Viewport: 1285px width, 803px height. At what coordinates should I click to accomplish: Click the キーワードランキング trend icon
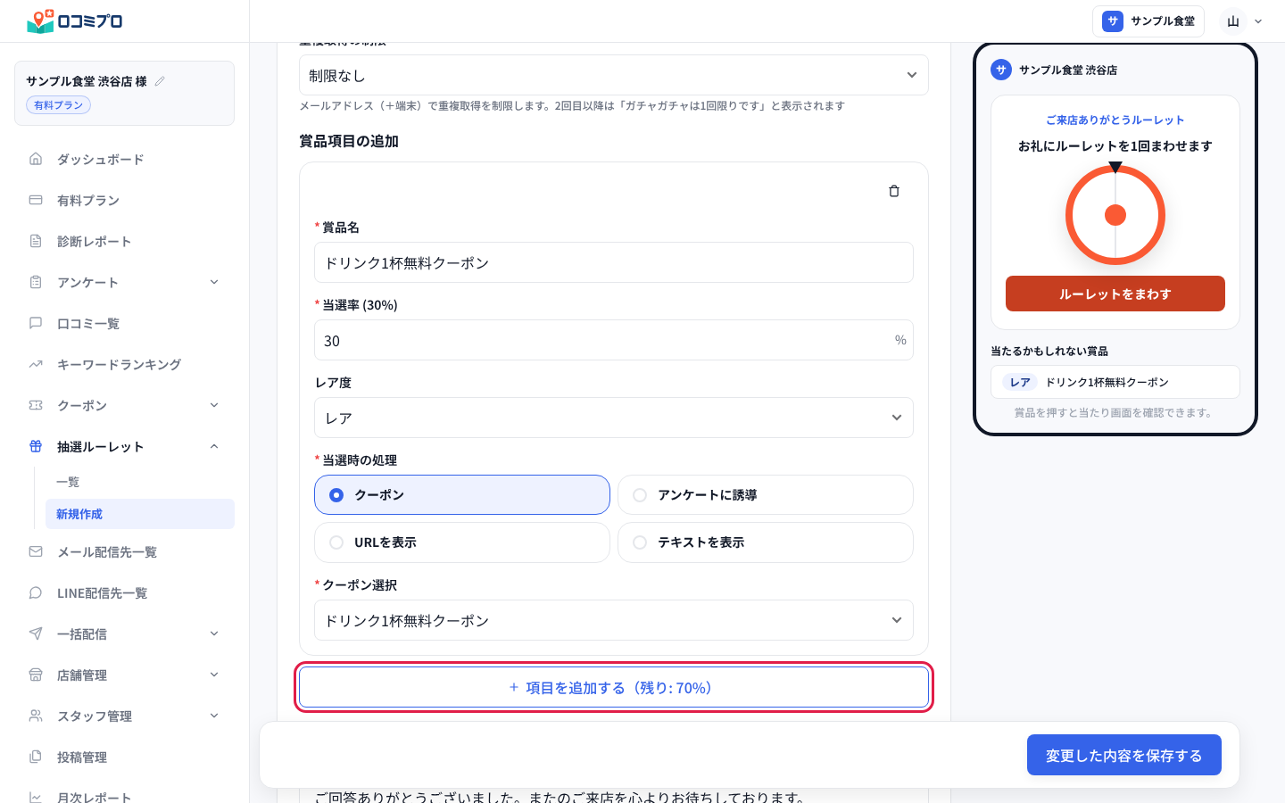[36, 364]
